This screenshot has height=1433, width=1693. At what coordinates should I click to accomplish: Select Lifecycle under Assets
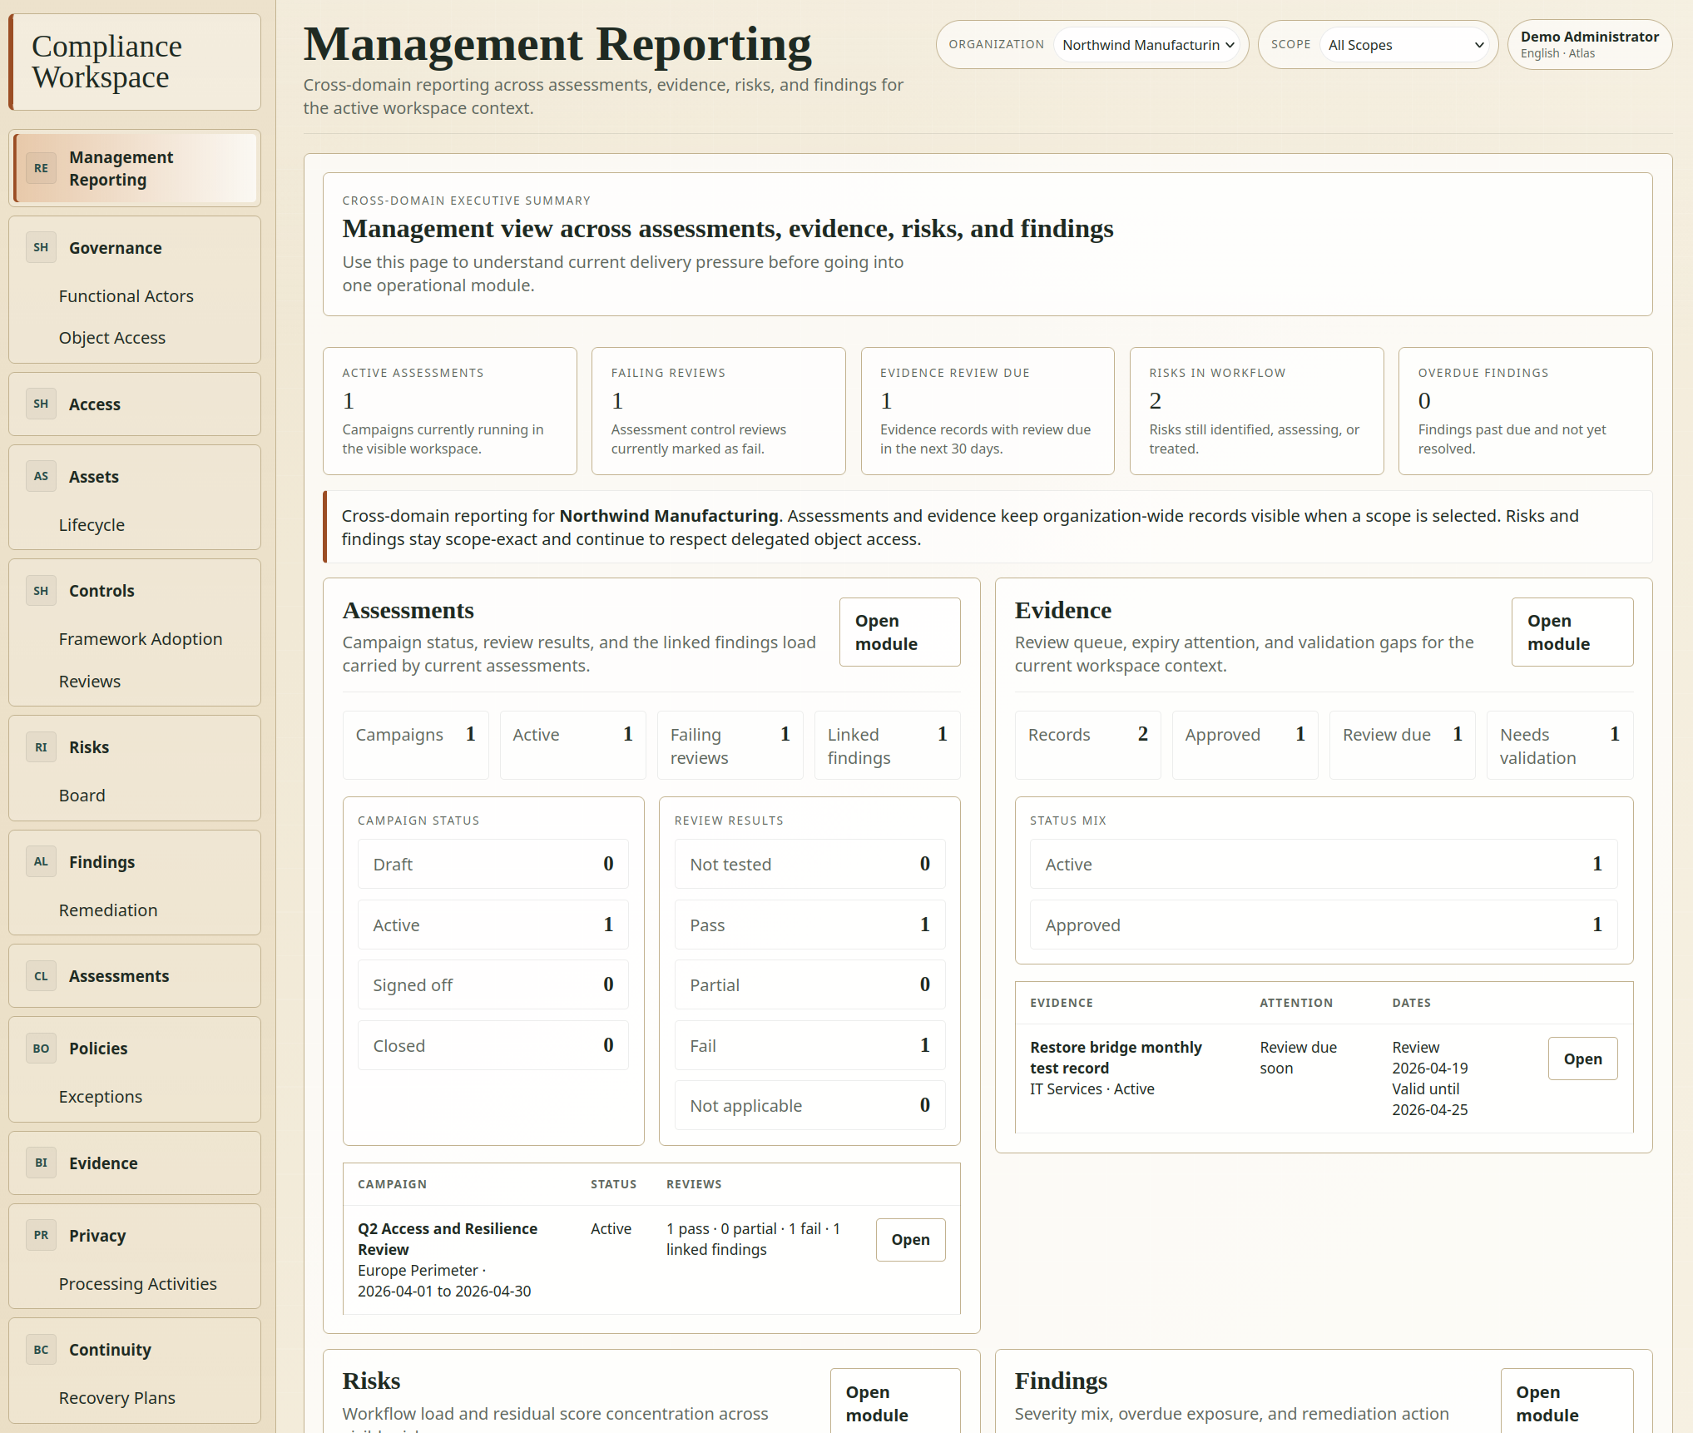pyautogui.click(x=92, y=525)
